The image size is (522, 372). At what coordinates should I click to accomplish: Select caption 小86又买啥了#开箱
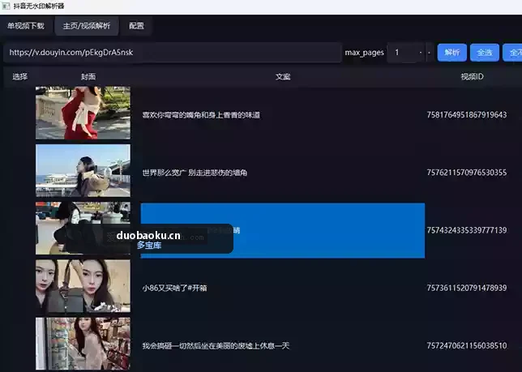pyautogui.click(x=174, y=288)
